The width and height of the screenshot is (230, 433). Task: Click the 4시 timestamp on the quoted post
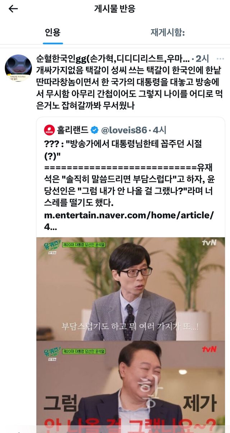click(160, 130)
